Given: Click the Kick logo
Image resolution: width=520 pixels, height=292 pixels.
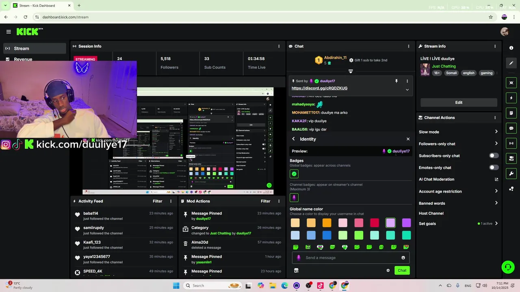Looking at the screenshot, I should pos(30,32).
